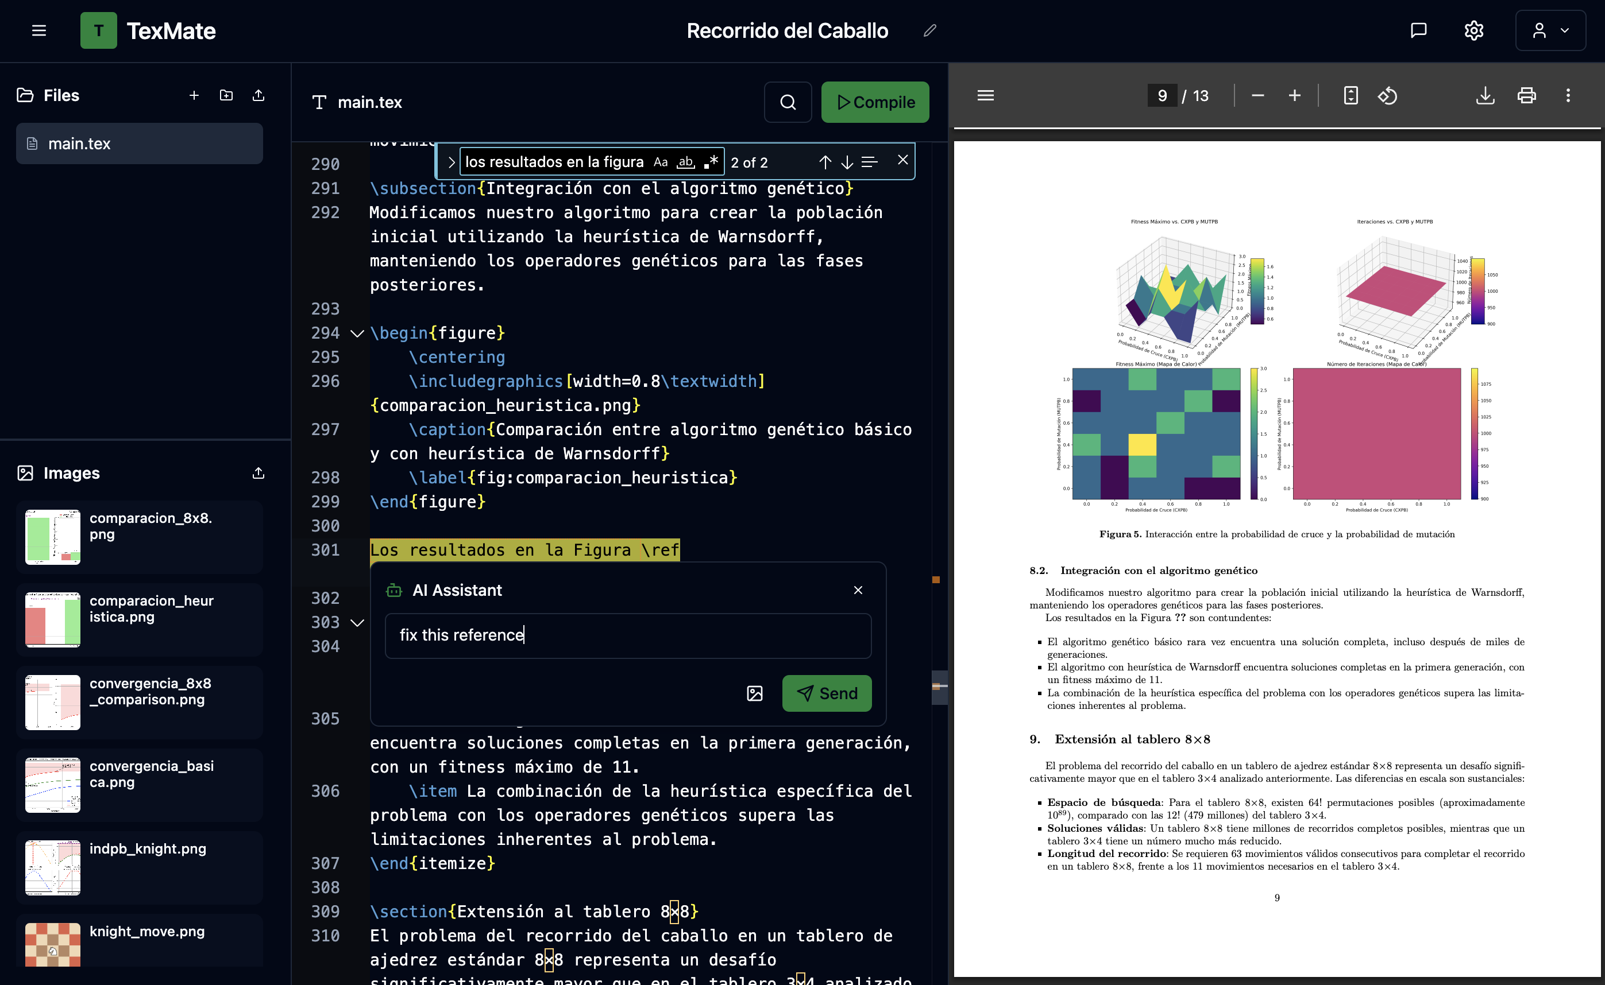
Task: Click the PDF rotate icon
Action: [x=1387, y=96]
